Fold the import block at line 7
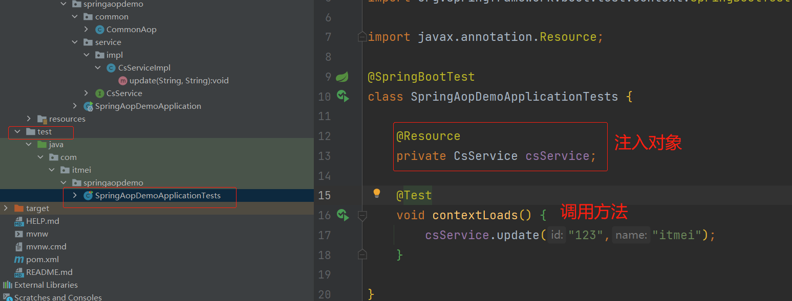Viewport: 792px width, 301px height. [362, 37]
